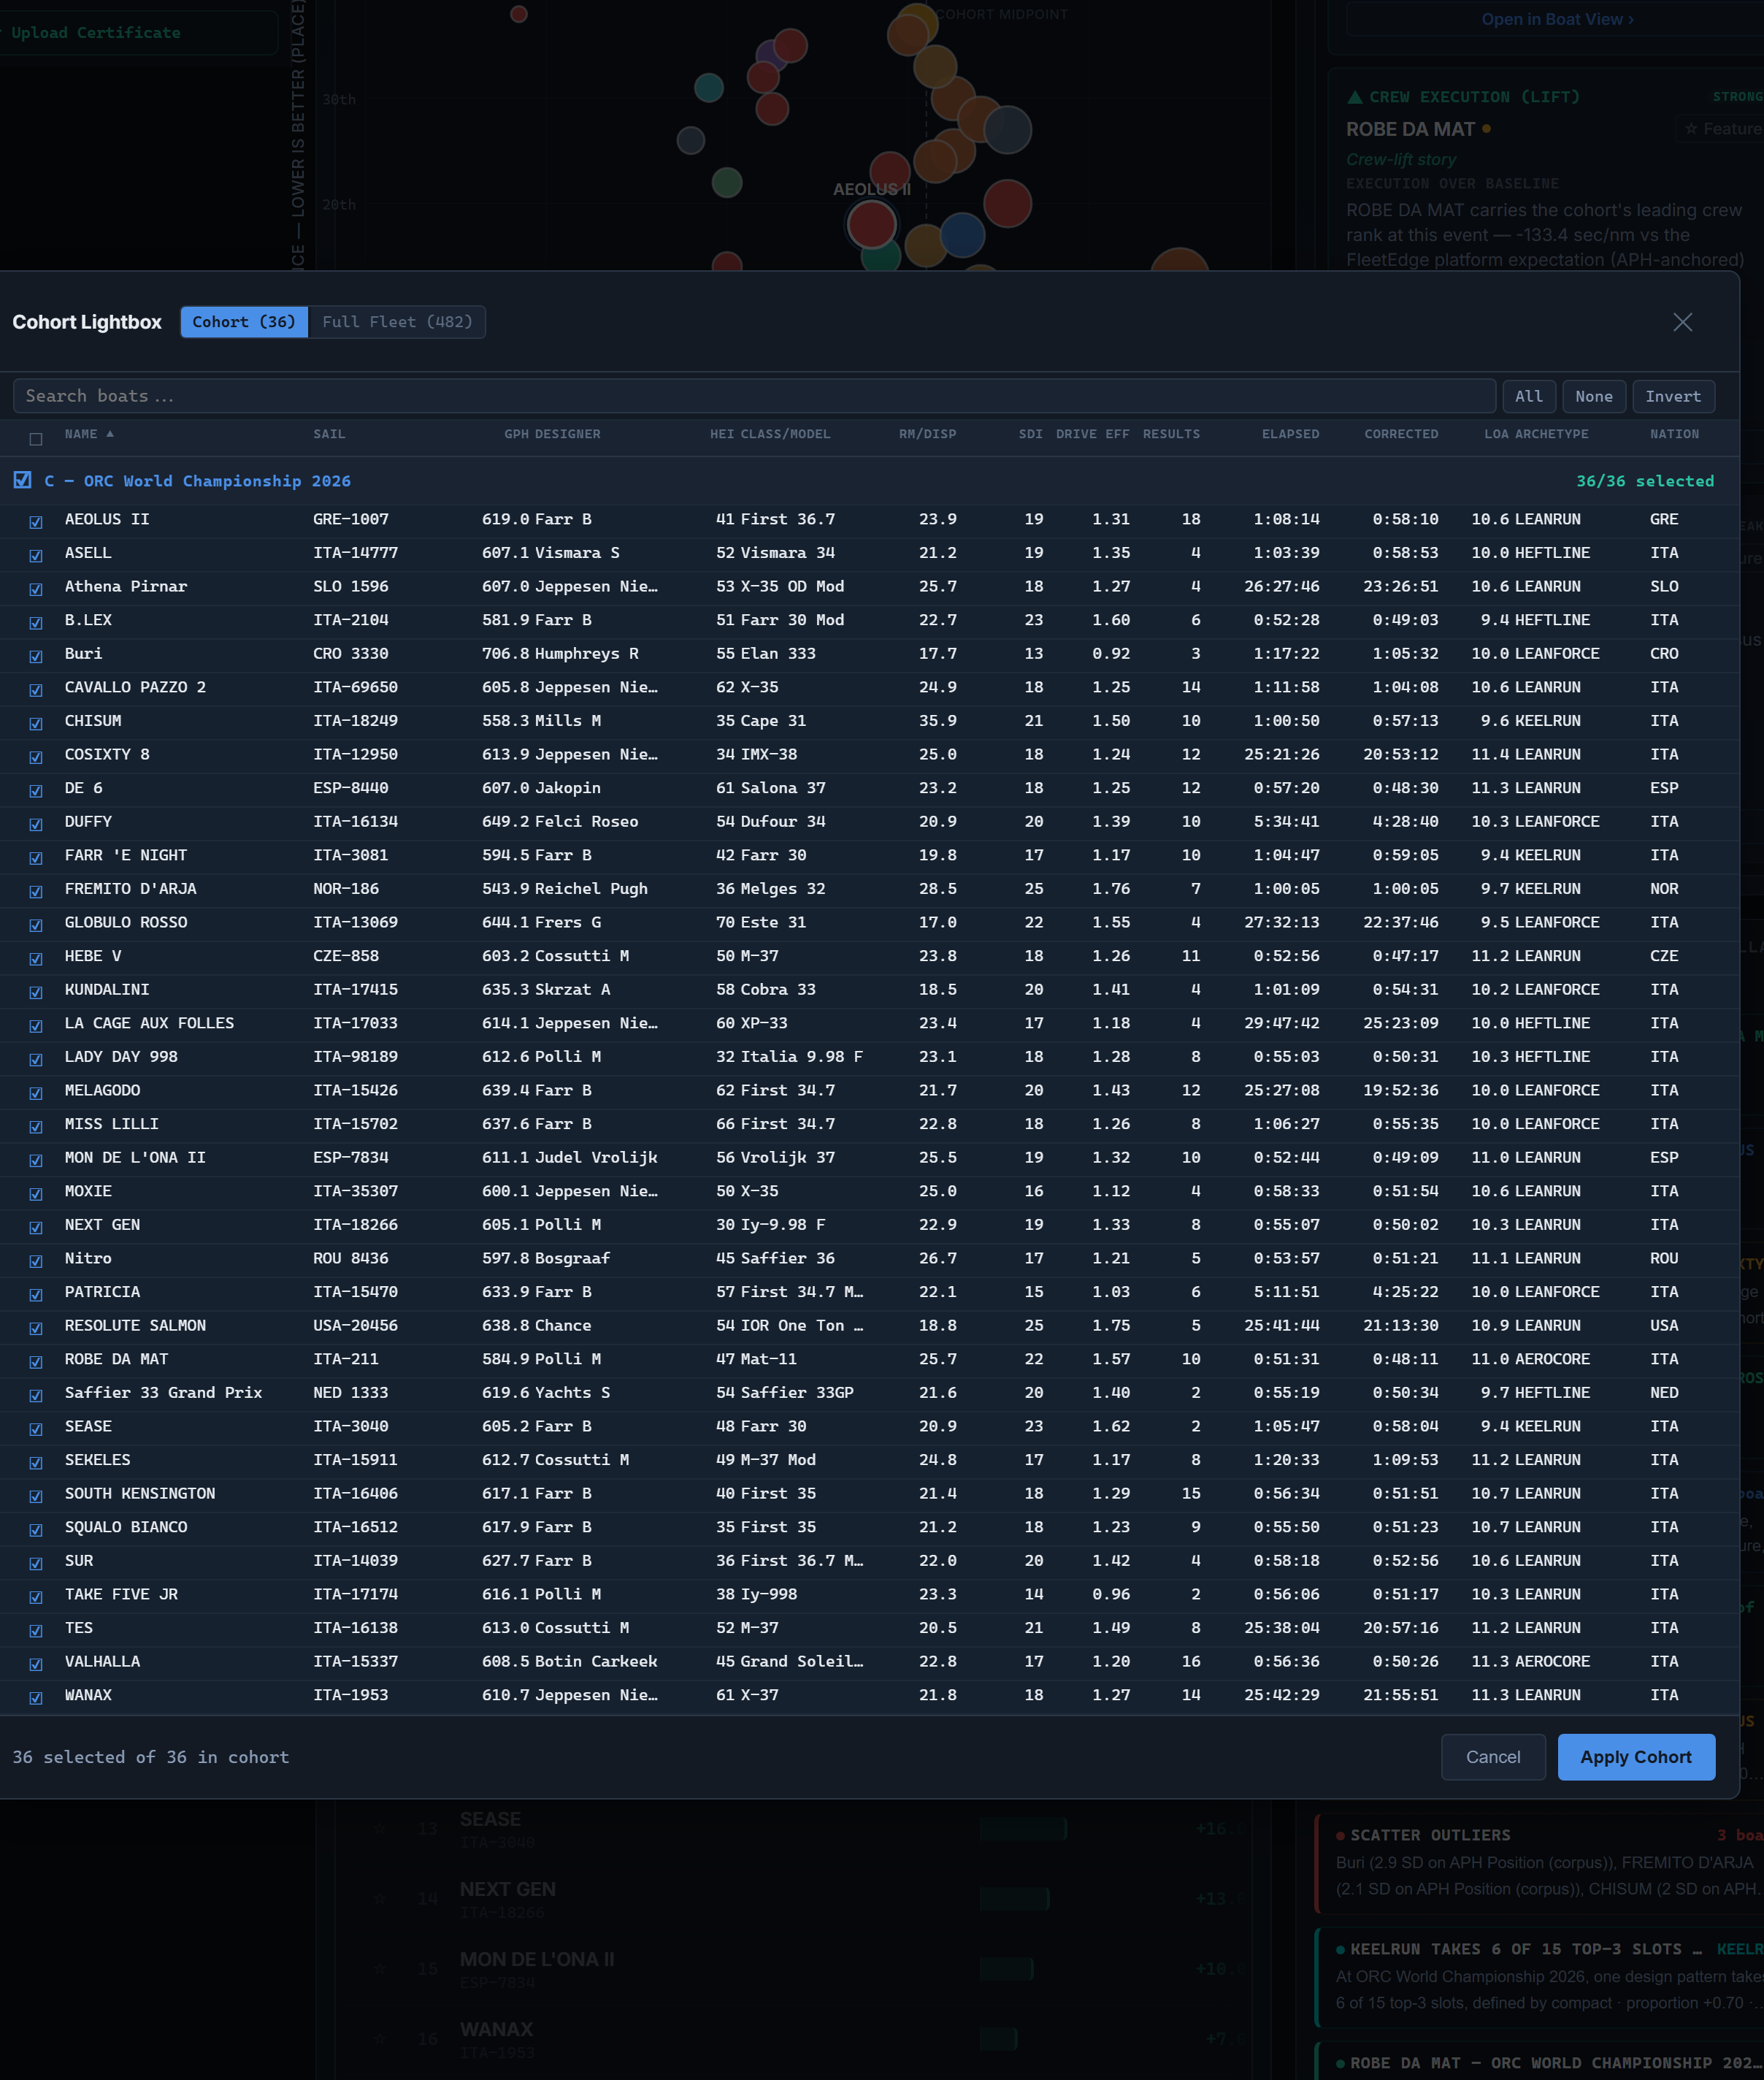Click the Feature star button for ROBE DA MAT
This screenshot has width=1764, height=2080.
pyautogui.click(x=1722, y=129)
